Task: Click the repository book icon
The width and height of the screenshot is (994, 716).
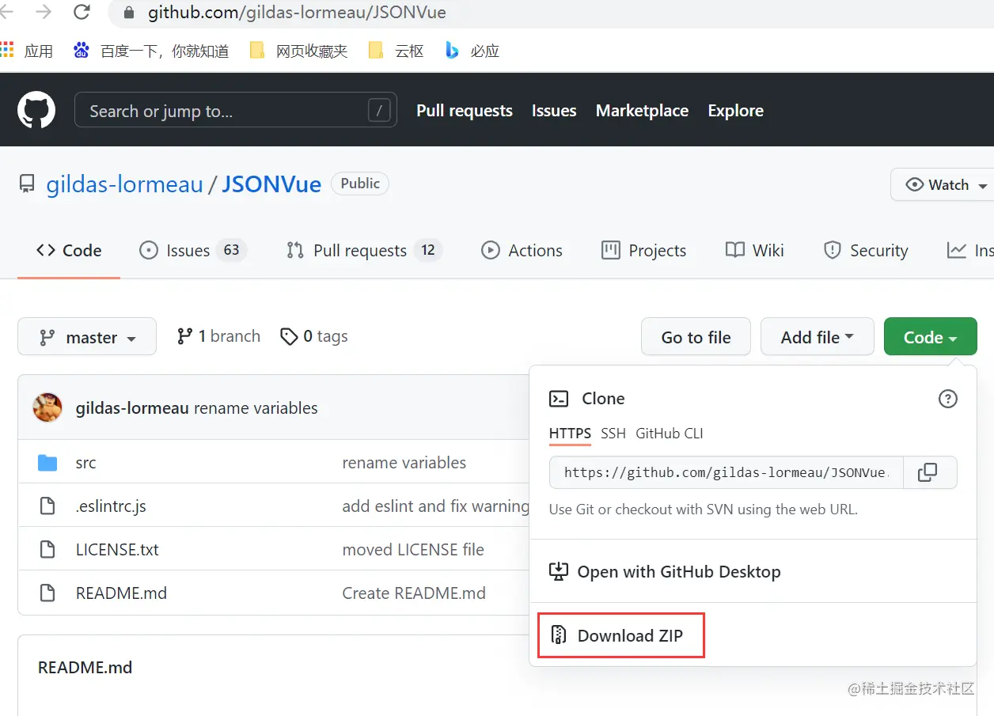Action: click(28, 185)
